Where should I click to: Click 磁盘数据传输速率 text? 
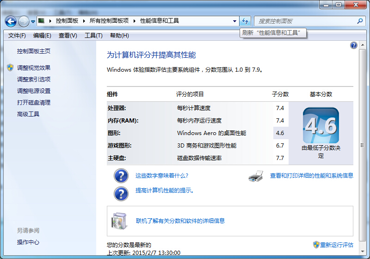[199, 158]
